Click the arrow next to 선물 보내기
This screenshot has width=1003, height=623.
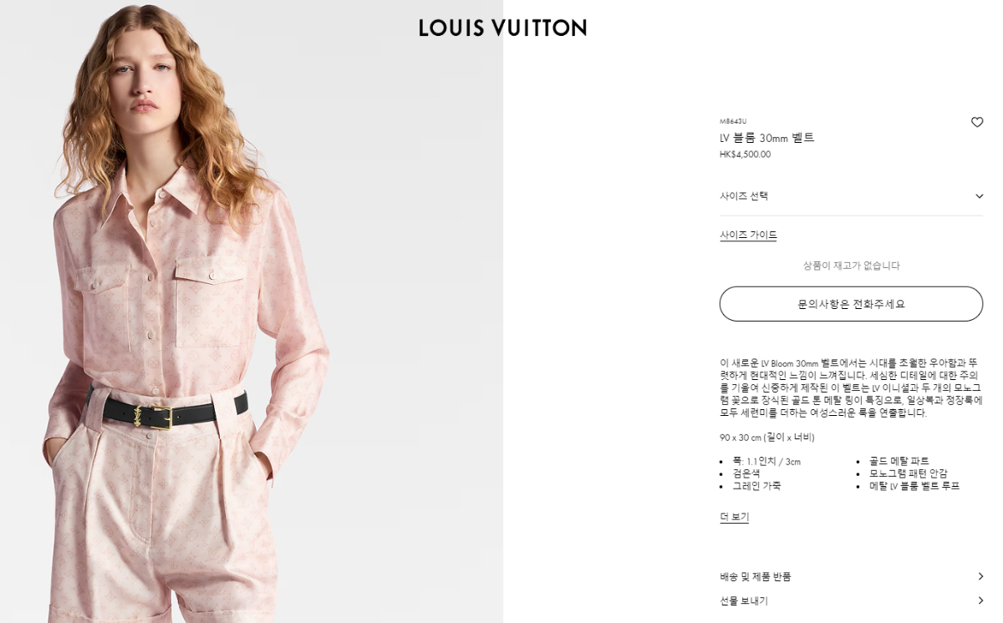(x=980, y=600)
